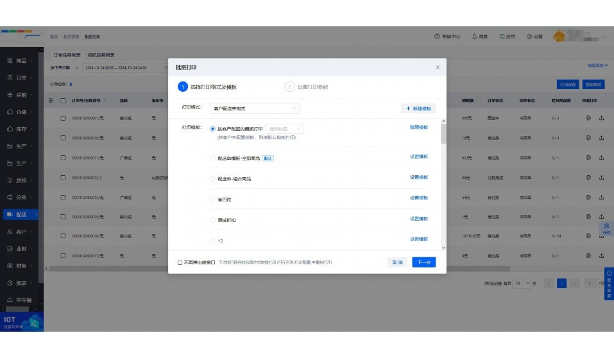Viewport: 614px width, 358px height.
Task: Open the 打印格式 dropdown
Action: point(255,109)
